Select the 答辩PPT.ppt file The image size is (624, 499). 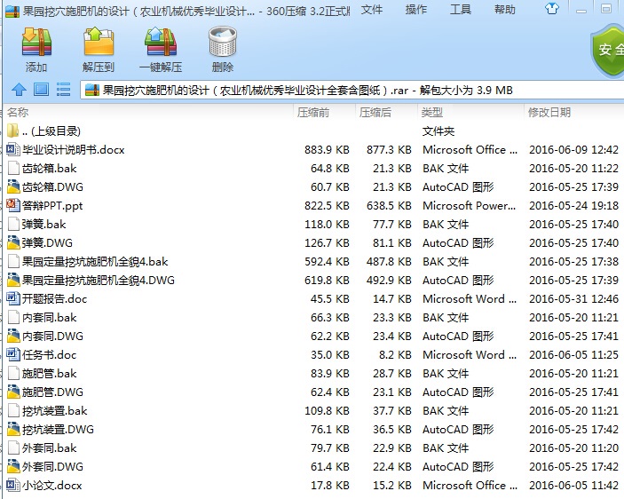51,206
